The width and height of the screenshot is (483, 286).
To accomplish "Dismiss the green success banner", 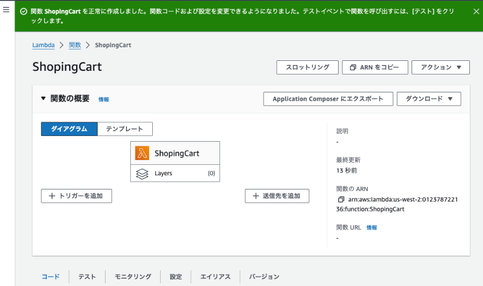I will click(476, 12).
